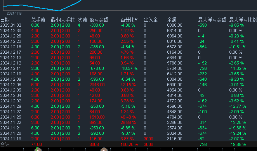Select the date cell 2024.12.06
The image size is (257, 151).
coord(11,85)
